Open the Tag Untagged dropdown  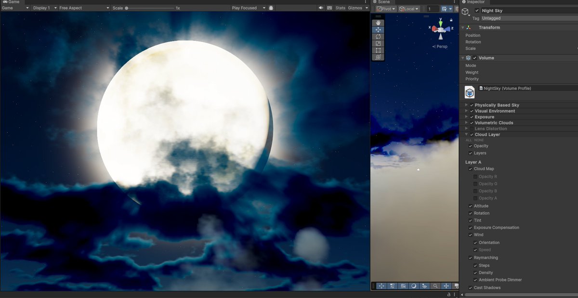(x=529, y=18)
